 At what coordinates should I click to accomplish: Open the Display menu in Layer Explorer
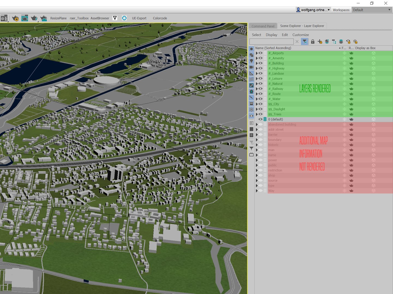click(271, 35)
